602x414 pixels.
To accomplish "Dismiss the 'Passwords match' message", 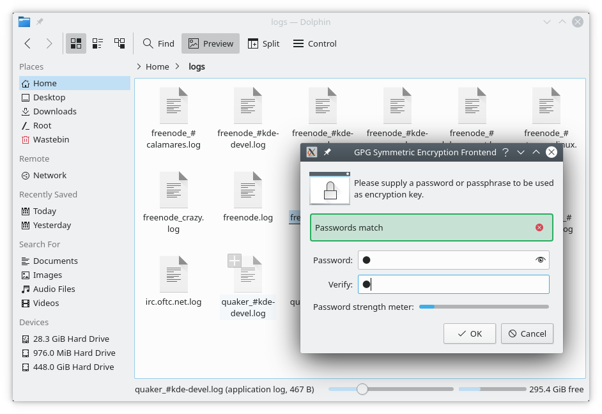I will (539, 227).
